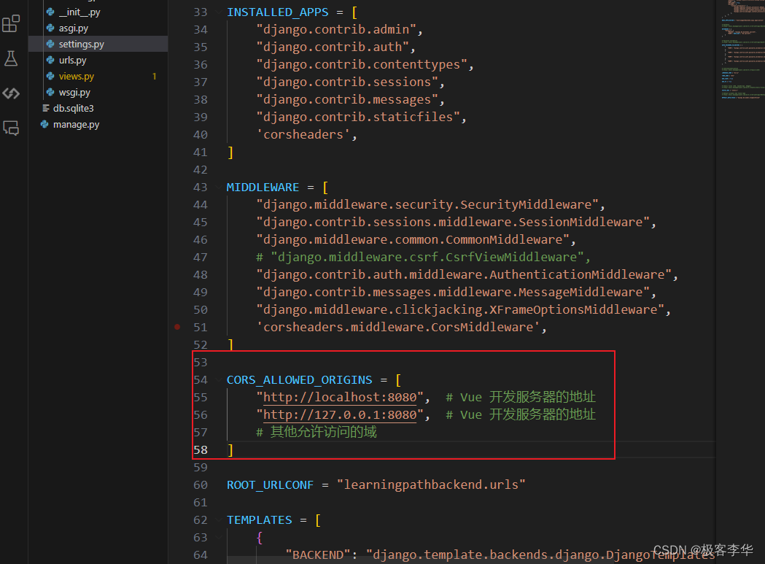This screenshot has width=765, height=564.
Task: Click the INSTALLED_APPS variable name
Action: click(277, 12)
